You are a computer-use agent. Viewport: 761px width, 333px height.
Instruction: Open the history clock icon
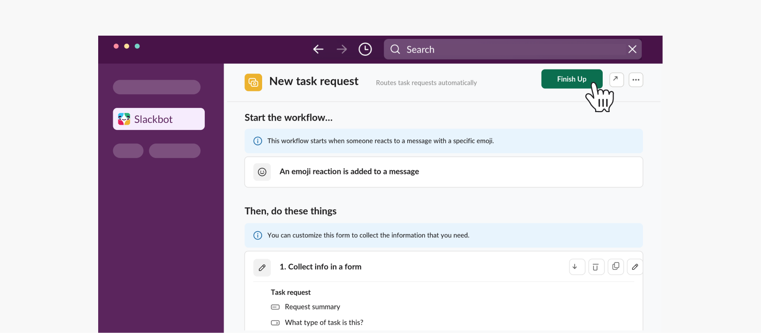pyautogui.click(x=365, y=49)
